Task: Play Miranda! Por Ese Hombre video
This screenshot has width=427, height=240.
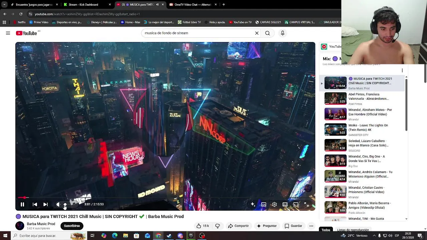Action: tap(362, 114)
